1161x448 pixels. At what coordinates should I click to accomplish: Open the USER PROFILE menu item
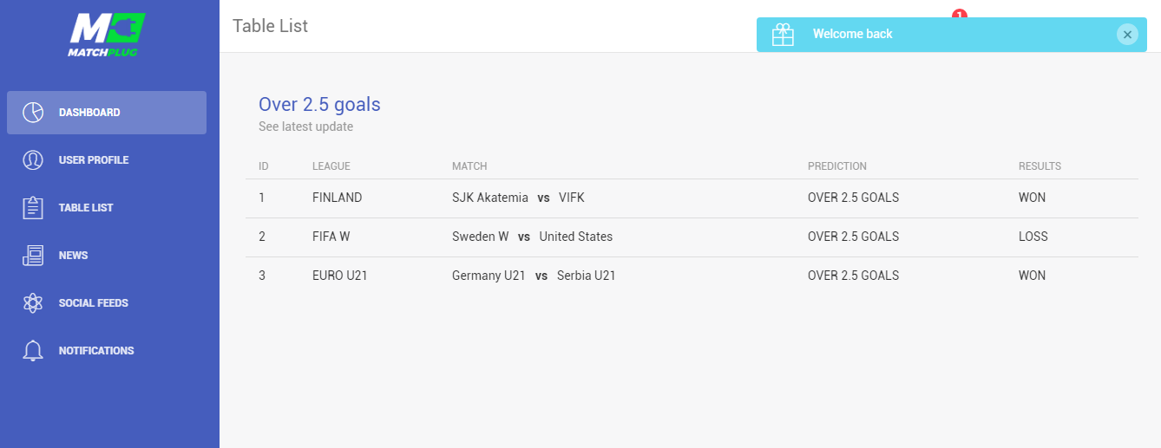107,160
